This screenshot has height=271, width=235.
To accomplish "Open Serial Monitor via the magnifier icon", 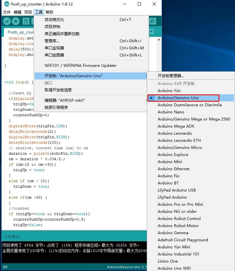I will click(x=152, y=21).
